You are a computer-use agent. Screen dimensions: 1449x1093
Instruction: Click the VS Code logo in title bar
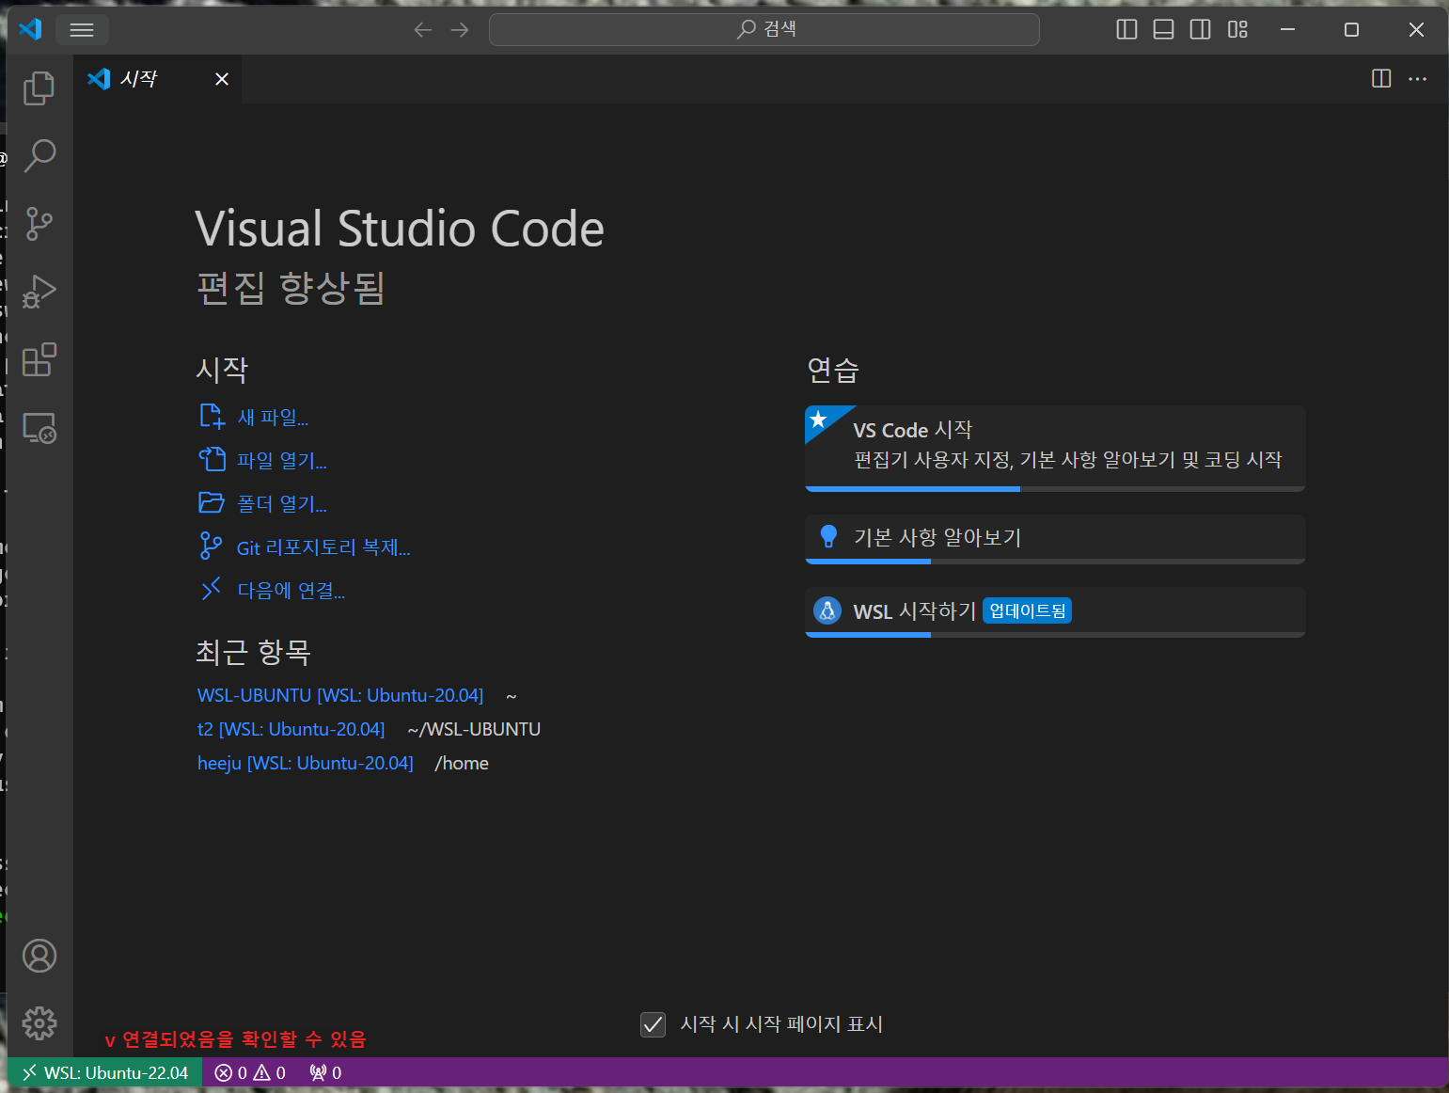point(30,29)
